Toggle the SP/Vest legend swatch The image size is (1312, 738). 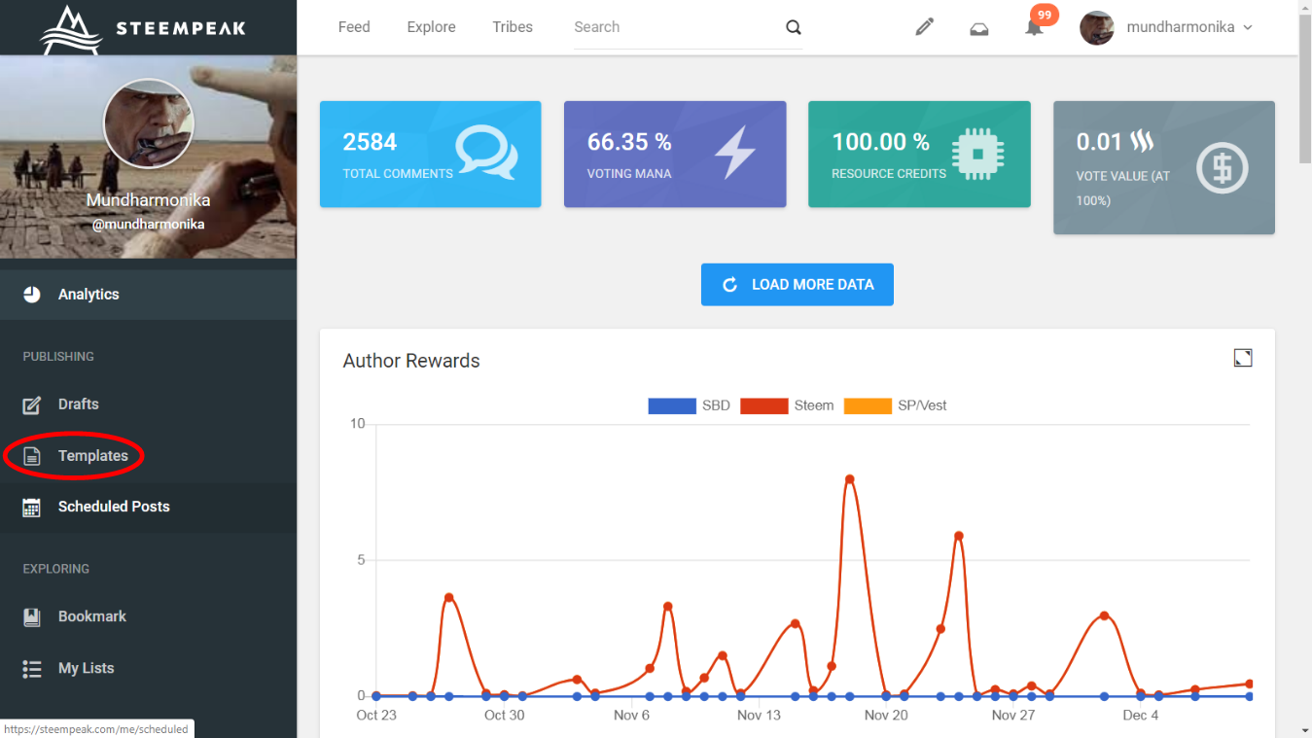(868, 405)
